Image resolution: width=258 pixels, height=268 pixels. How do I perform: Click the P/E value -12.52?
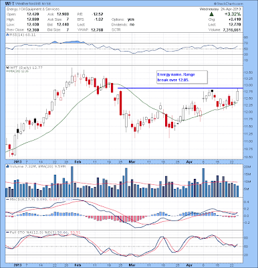click(98, 14)
